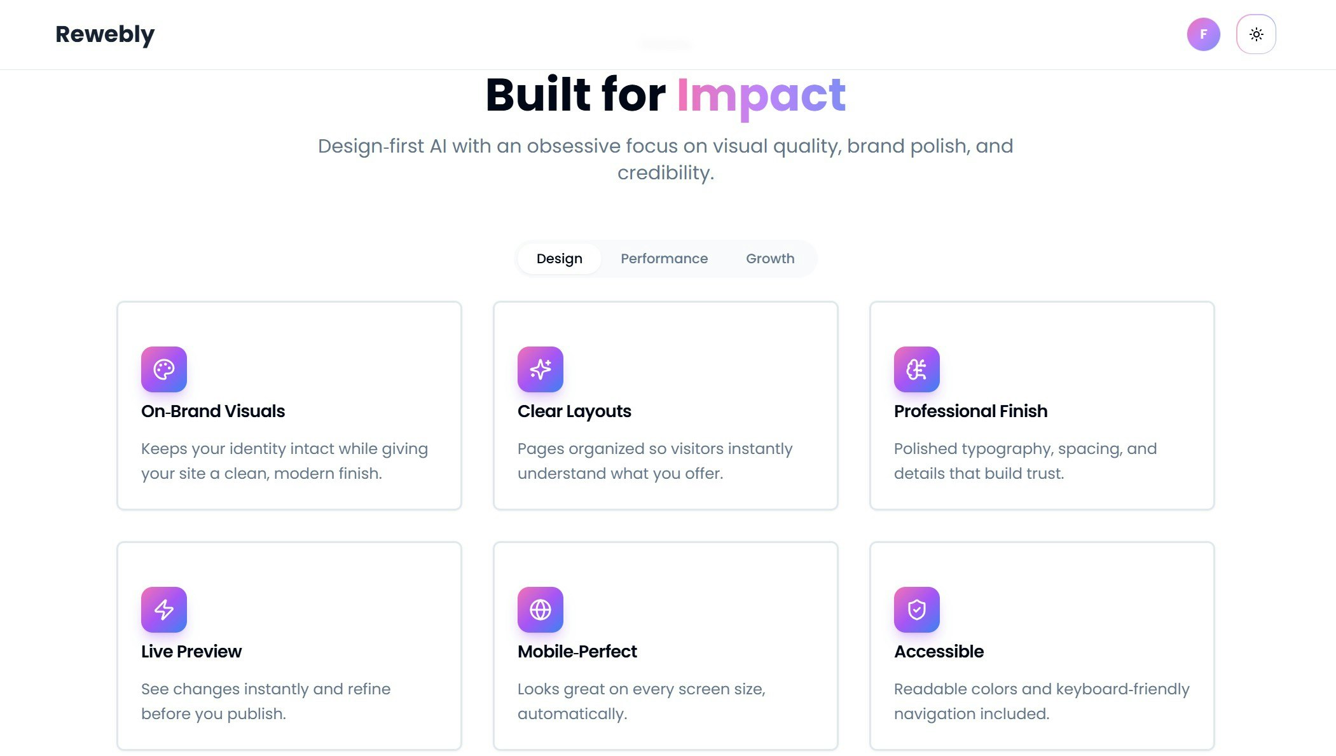Click the Accessible card title
Image resolution: width=1336 pixels, height=756 pixels.
coord(939,652)
